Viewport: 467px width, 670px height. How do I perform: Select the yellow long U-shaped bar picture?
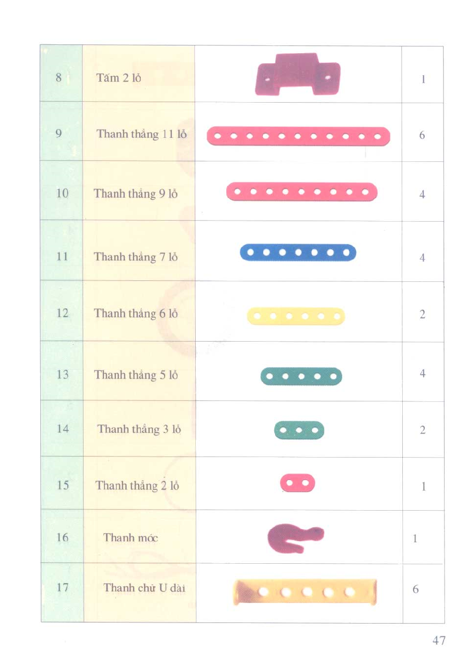(x=305, y=592)
